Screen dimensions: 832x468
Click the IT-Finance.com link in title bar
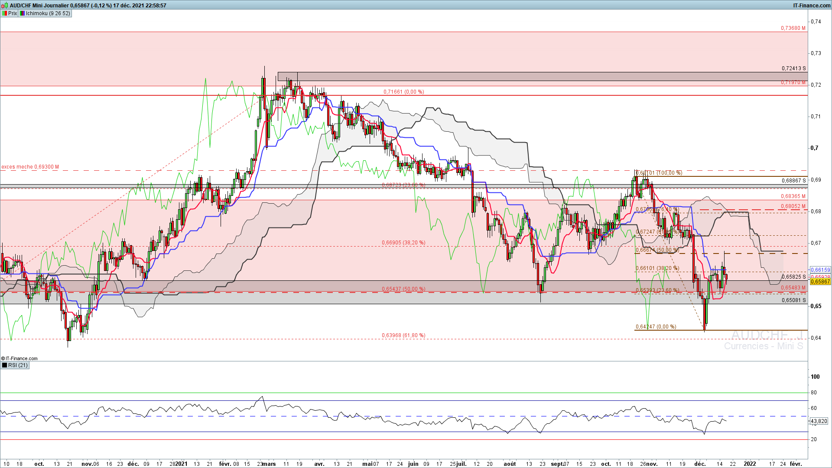click(x=812, y=6)
